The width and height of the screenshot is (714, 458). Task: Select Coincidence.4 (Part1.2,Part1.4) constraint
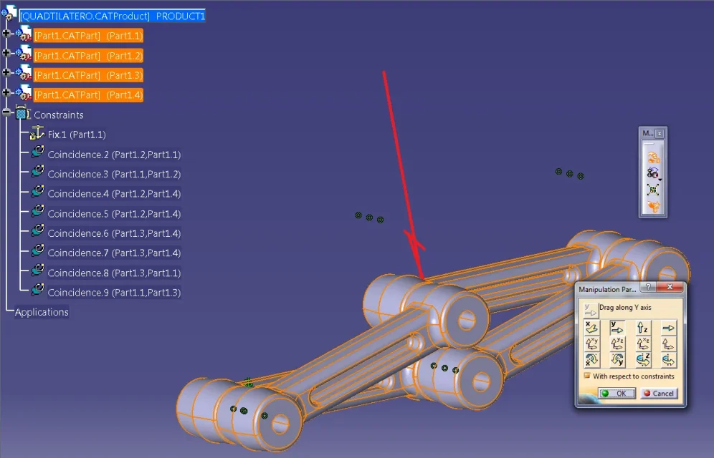(x=114, y=193)
